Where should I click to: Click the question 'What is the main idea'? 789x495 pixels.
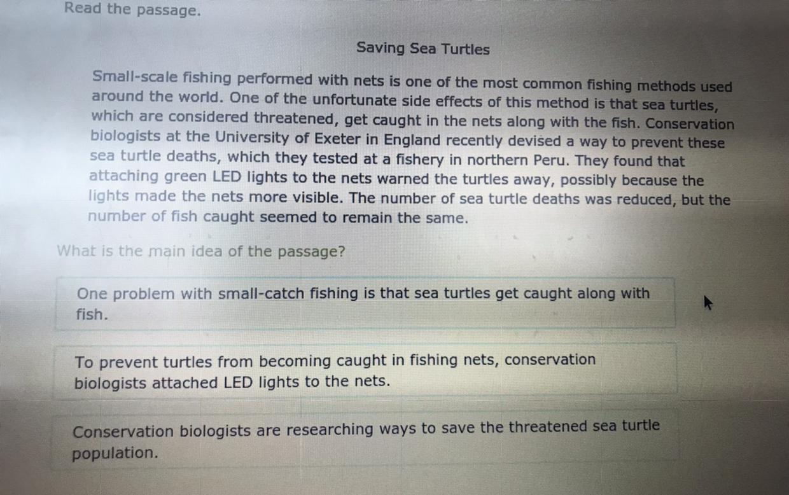[x=201, y=251]
